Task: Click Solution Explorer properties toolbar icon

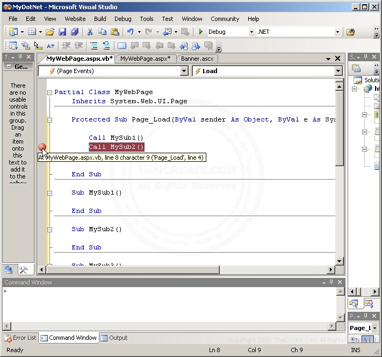Action: point(356,68)
